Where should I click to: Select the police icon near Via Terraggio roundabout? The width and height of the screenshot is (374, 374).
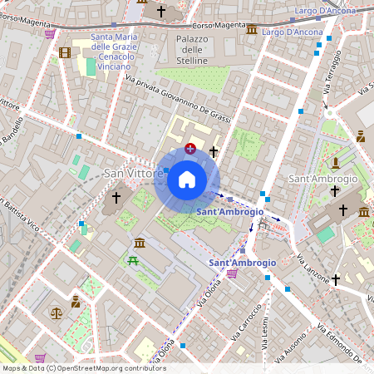(x=361, y=136)
